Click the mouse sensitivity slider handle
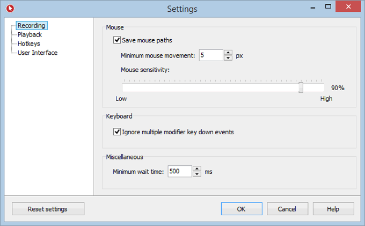Image resolution: width=365 pixels, height=226 pixels. tap(301, 88)
